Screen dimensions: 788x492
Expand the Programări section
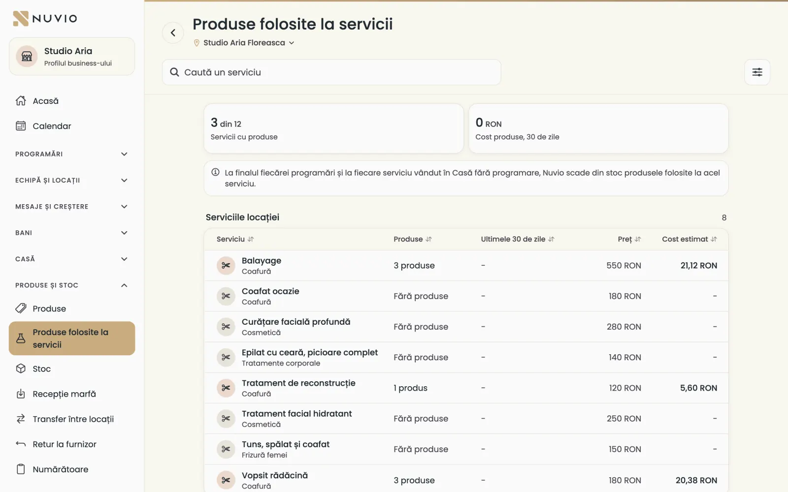click(x=72, y=154)
